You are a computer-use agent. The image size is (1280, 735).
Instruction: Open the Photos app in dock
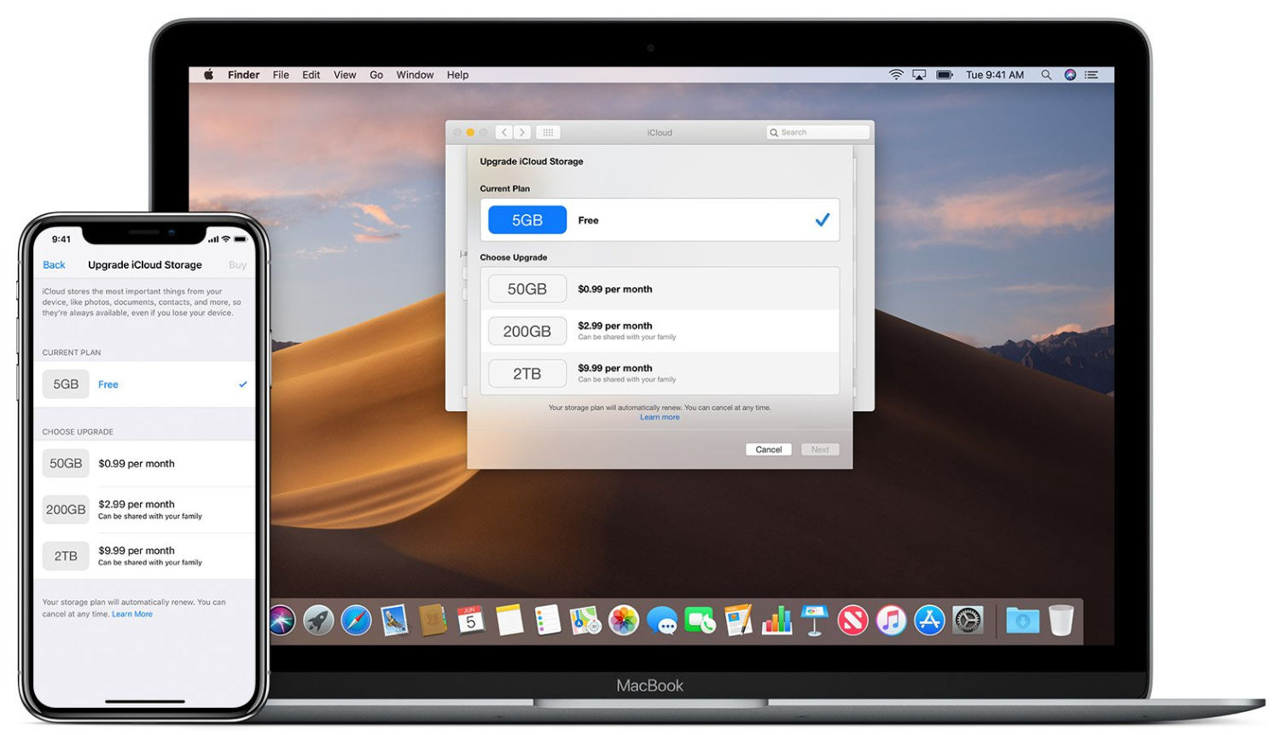tap(624, 621)
